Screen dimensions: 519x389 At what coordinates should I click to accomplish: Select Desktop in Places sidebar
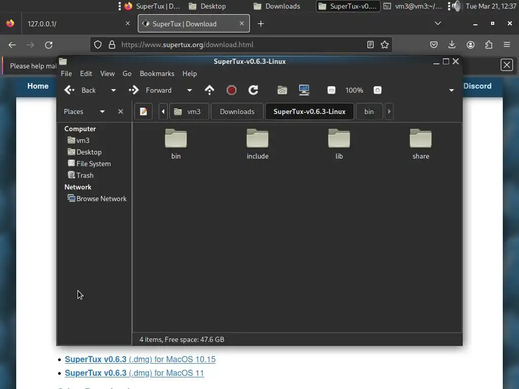(x=85, y=152)
